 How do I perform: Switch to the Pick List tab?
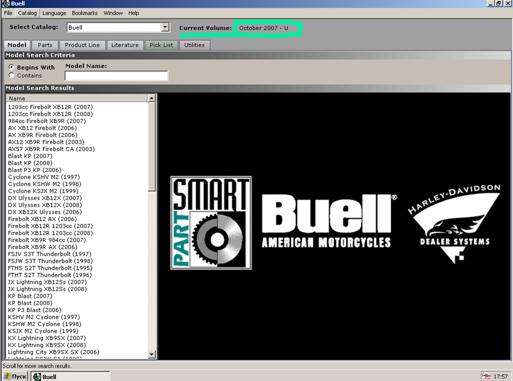[161, 45]
